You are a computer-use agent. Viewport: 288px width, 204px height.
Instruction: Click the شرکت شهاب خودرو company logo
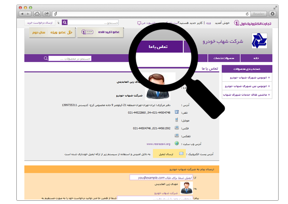pos(259,41)
